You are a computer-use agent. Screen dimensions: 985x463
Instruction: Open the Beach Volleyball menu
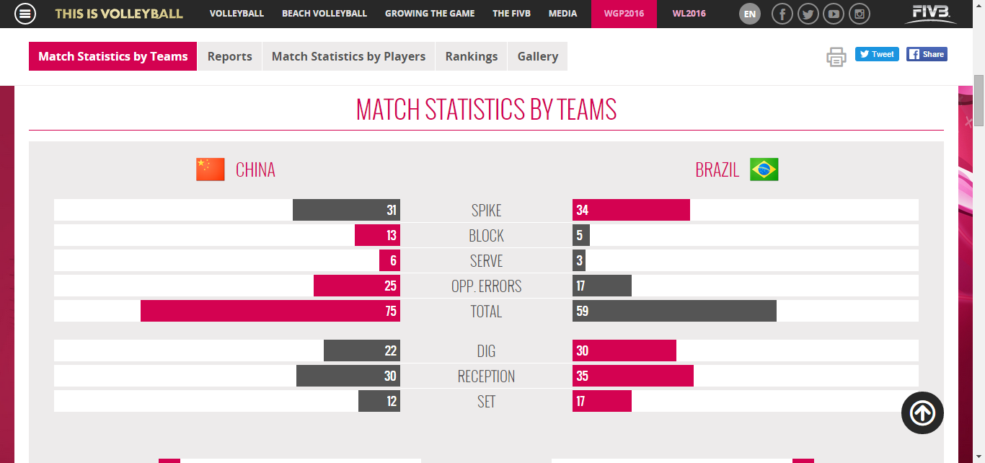[324, 14]
